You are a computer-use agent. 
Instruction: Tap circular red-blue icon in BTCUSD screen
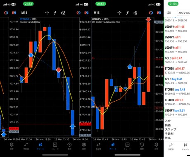(x=78, y=13)
